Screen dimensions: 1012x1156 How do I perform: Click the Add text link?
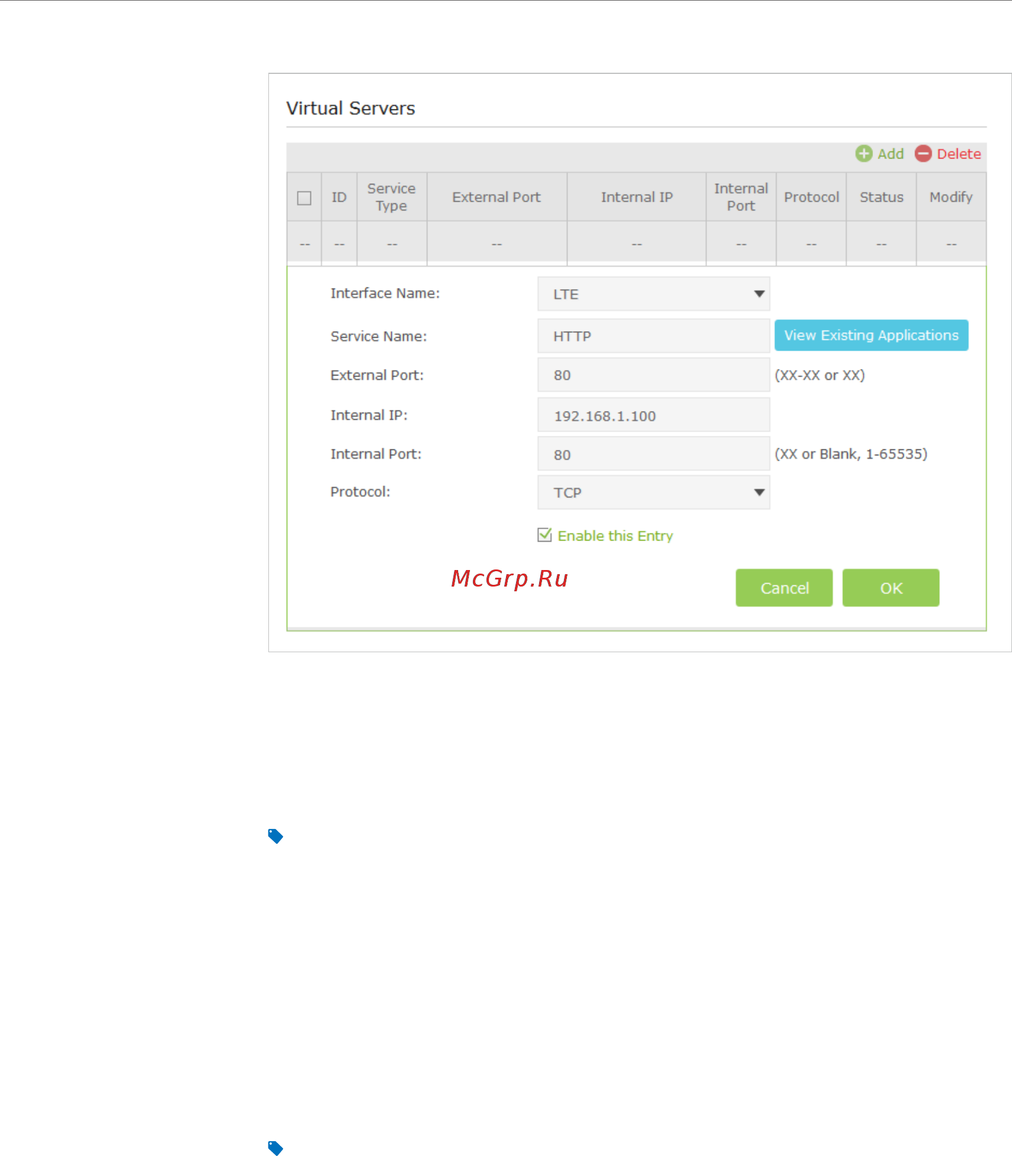pyautogui.click(x=890, y=154)
